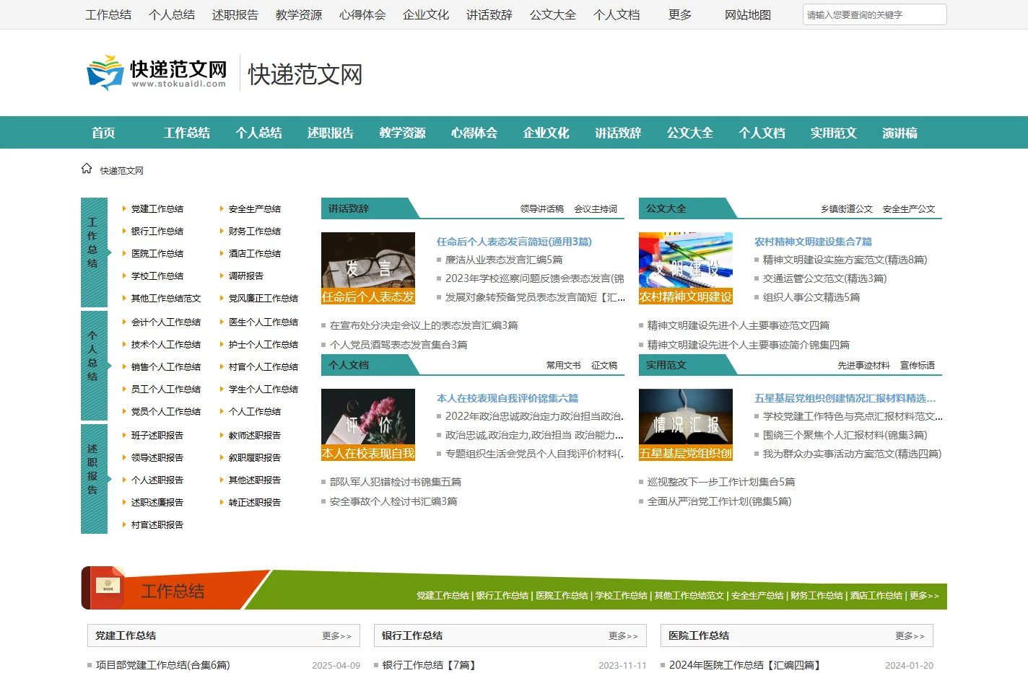Open 个人文档 in the teal navigation bar
The image size is (1028, 673).
(762, 133)
